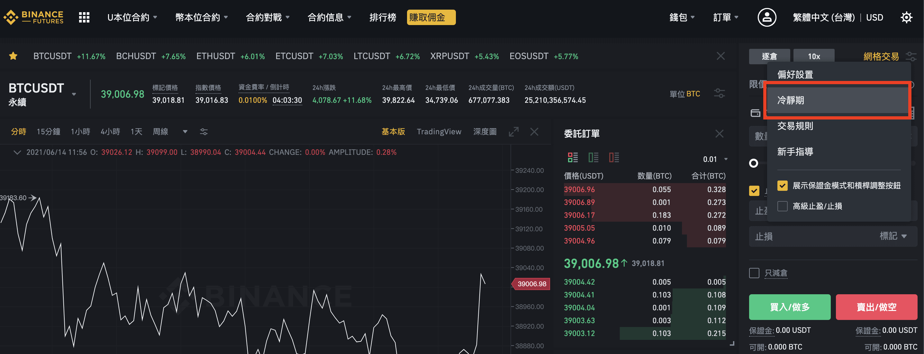Switch to TradingView chart tab
Image resolution: width=924 pixels, height=354 pixels.
[x=439, y=131]
